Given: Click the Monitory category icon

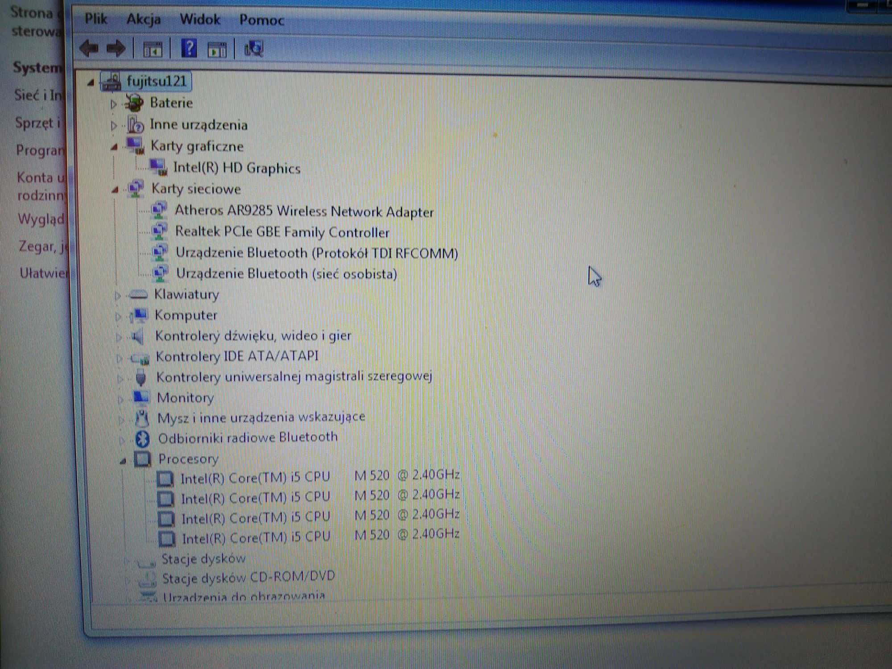Looking at the screenshot, I should point(141,396).
